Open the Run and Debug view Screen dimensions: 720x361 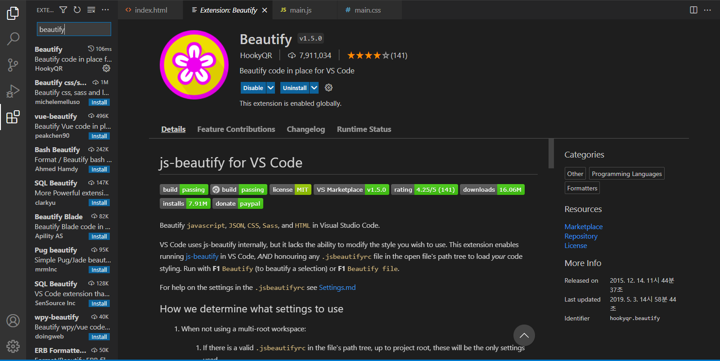point(13,91)
